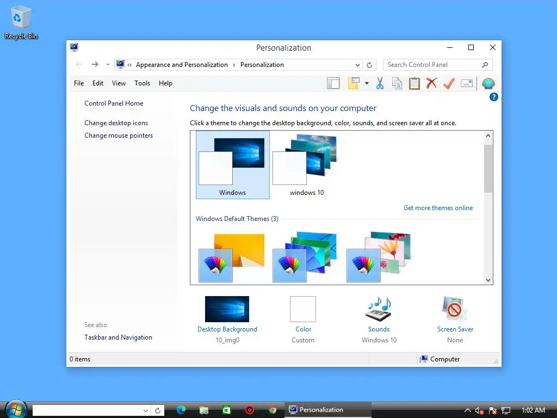557x418 pixels.
Task: Click the theme list scroll down arrow
Action: pos(488,280)
